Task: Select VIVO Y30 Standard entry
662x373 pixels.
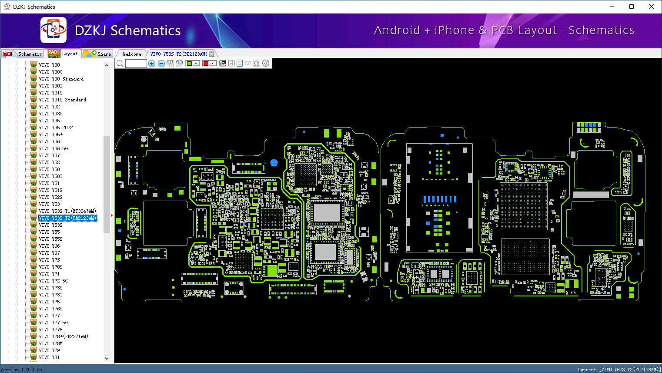Action: pos(61,79)
